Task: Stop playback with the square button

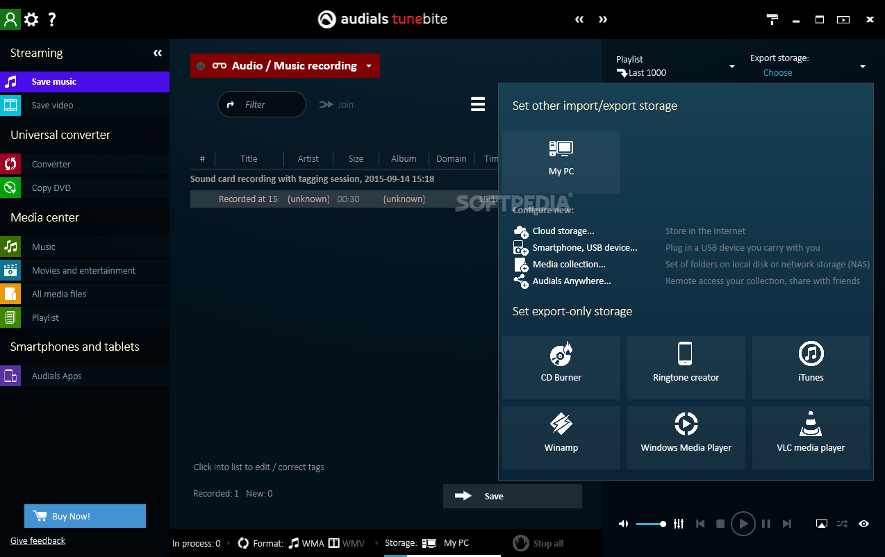Action: click(x=720, y=524)
